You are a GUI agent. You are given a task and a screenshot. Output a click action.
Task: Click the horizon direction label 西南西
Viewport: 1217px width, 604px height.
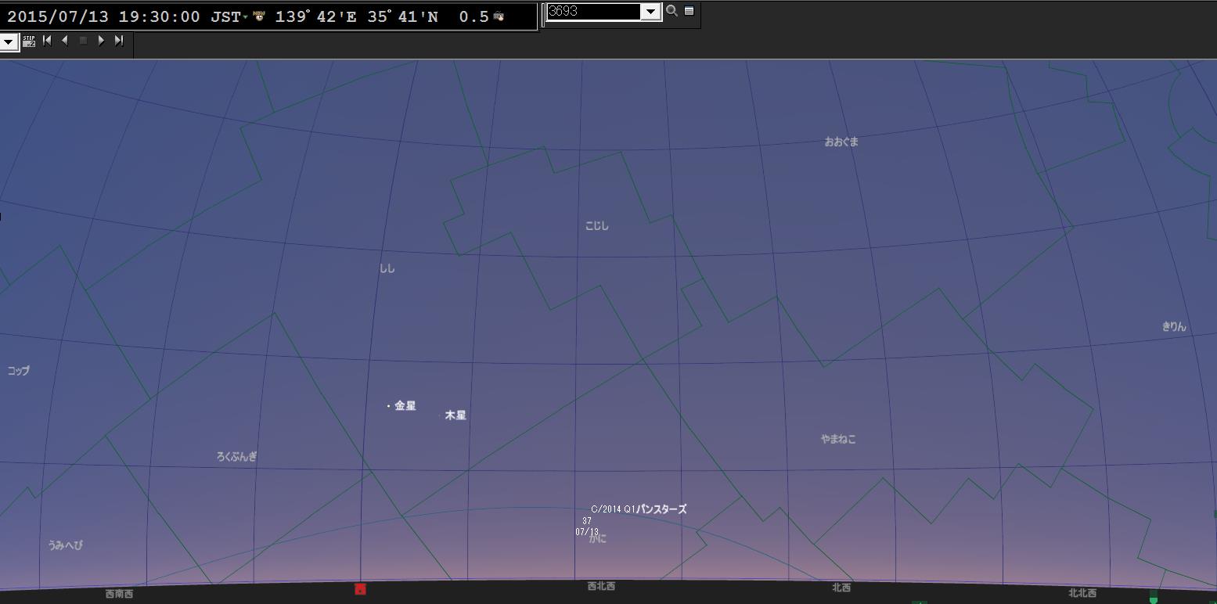(x=119, y=594)
